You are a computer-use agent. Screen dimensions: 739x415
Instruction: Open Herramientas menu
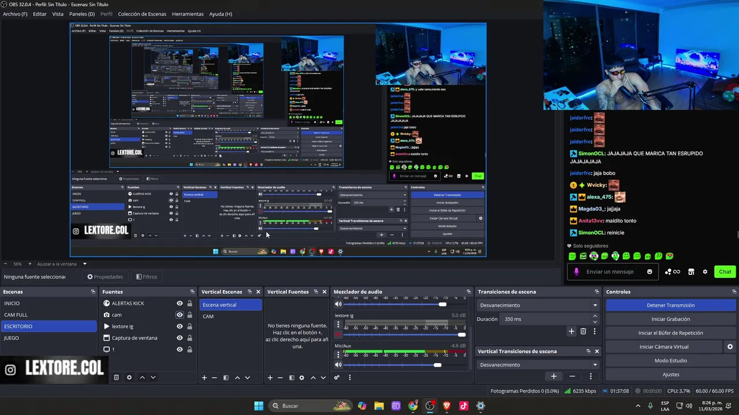click(x=188, y=14)
